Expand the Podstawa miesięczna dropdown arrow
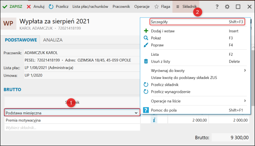 coord(136,113)
